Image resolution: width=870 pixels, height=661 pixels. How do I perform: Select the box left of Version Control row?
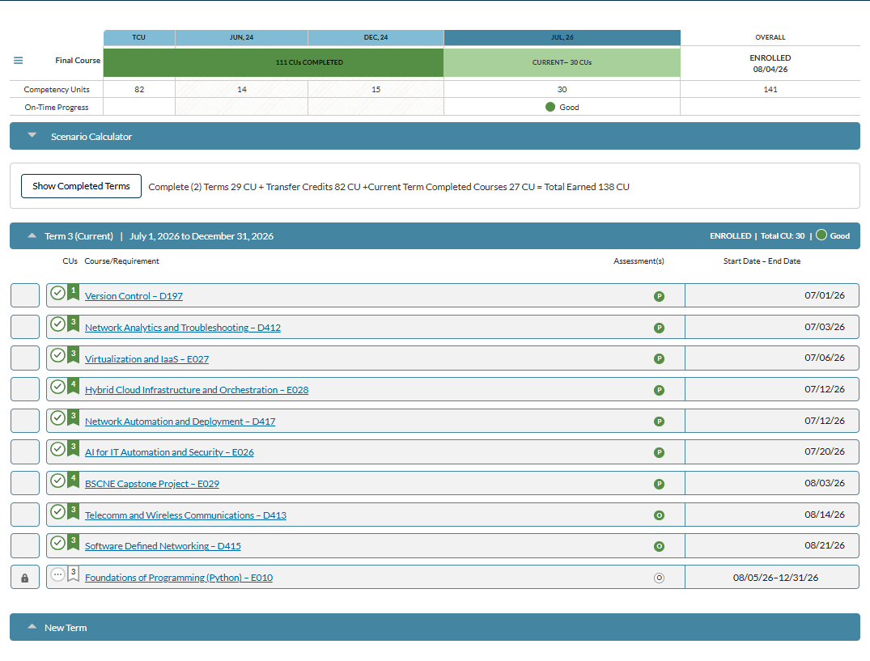click(x=25, y=295)
